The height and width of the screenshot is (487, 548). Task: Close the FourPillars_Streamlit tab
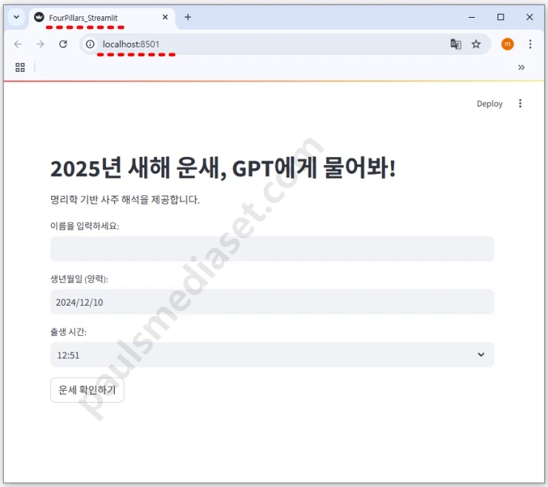click(165, 17)
